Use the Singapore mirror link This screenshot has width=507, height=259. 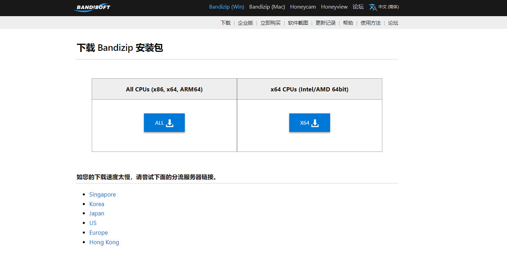click(103, 194)
